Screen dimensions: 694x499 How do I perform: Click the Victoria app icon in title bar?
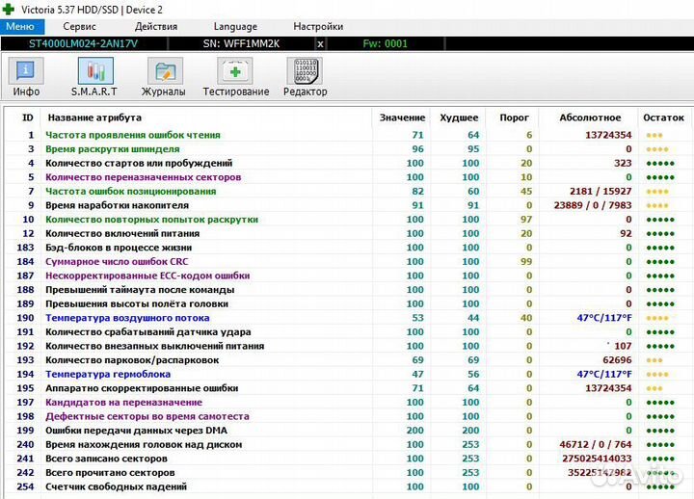[x=10, y=9]
